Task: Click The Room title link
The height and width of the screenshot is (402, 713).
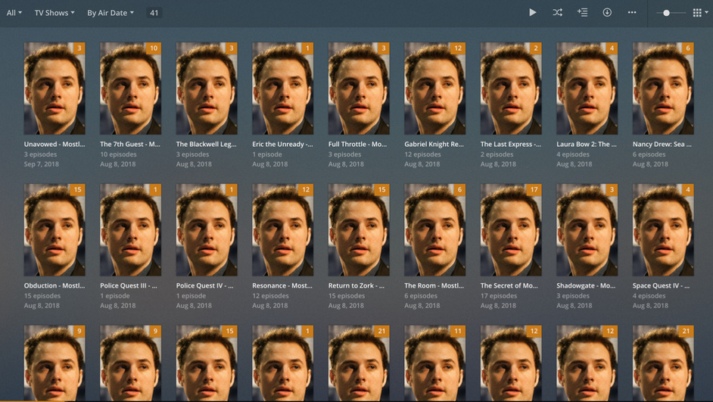Action: click(434, 285)
